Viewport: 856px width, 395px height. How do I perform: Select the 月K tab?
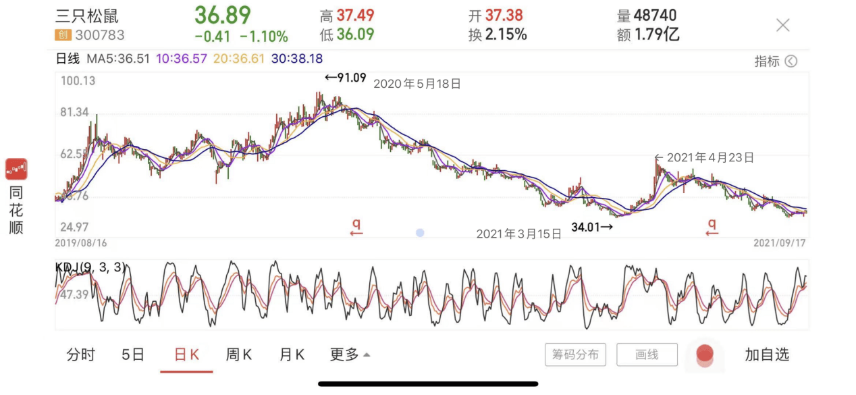tap(292, 354)
